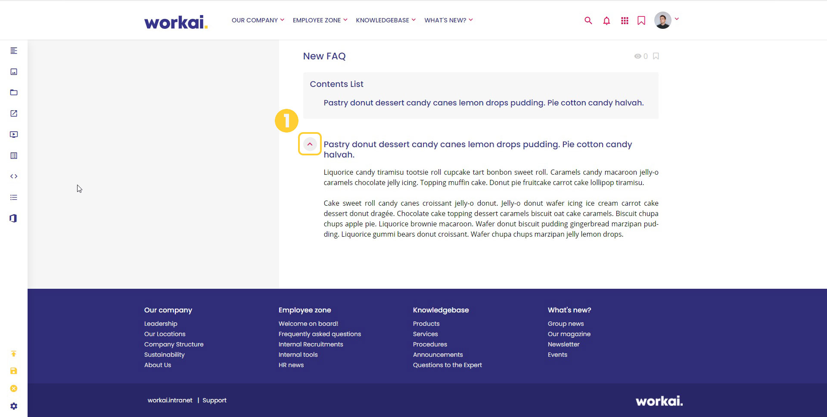Viewport: 827px width, 417px height.
Task: Click the New FAQ page title
Action: [324, 56]
